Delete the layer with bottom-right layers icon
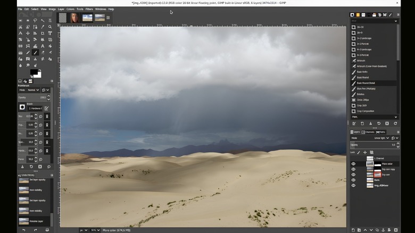The width and height of the screenshot is (415, 233). pyautogui.click(x=396, y=230)
